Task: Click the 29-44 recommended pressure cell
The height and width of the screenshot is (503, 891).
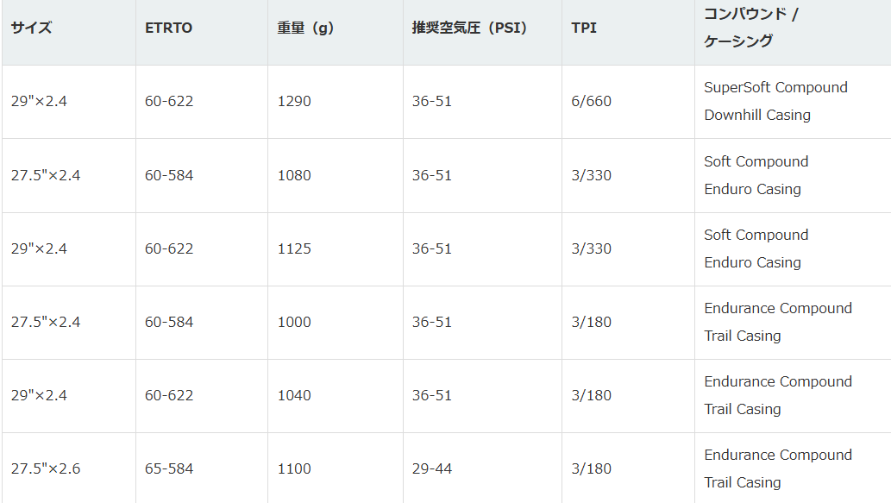Action: [x=432, y=468]
